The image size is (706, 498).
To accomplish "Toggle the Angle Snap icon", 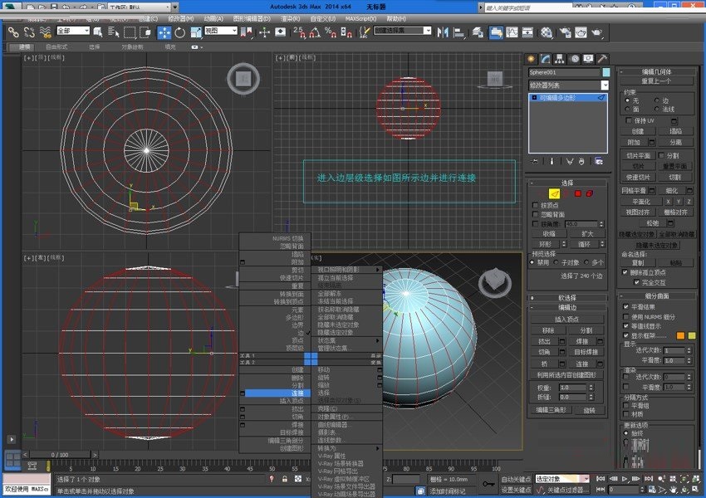I will 315,32.
